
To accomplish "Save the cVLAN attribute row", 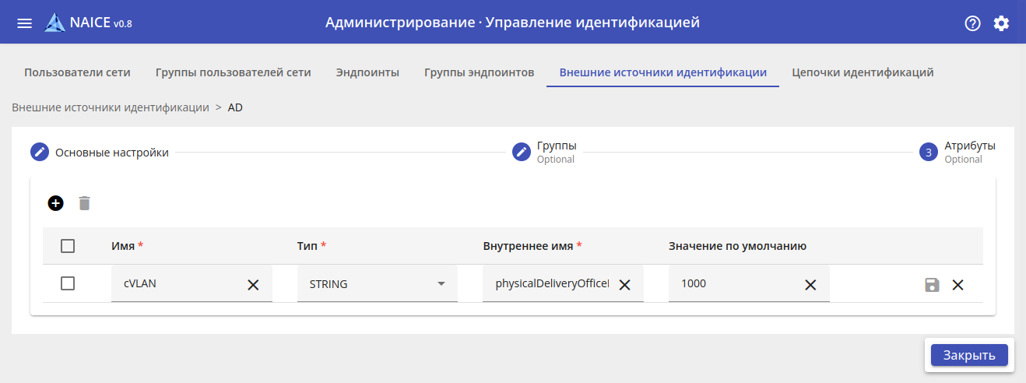I will click(932, 285).
